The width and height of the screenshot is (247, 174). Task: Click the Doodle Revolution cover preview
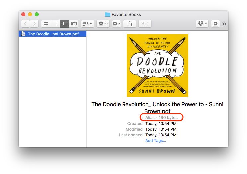157,66
